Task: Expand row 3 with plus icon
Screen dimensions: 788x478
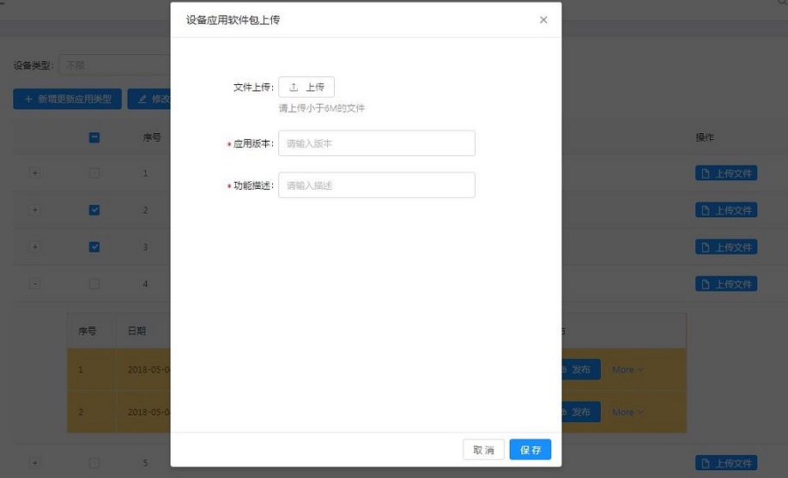Action: pyautogui.click(x=34, y=247)
